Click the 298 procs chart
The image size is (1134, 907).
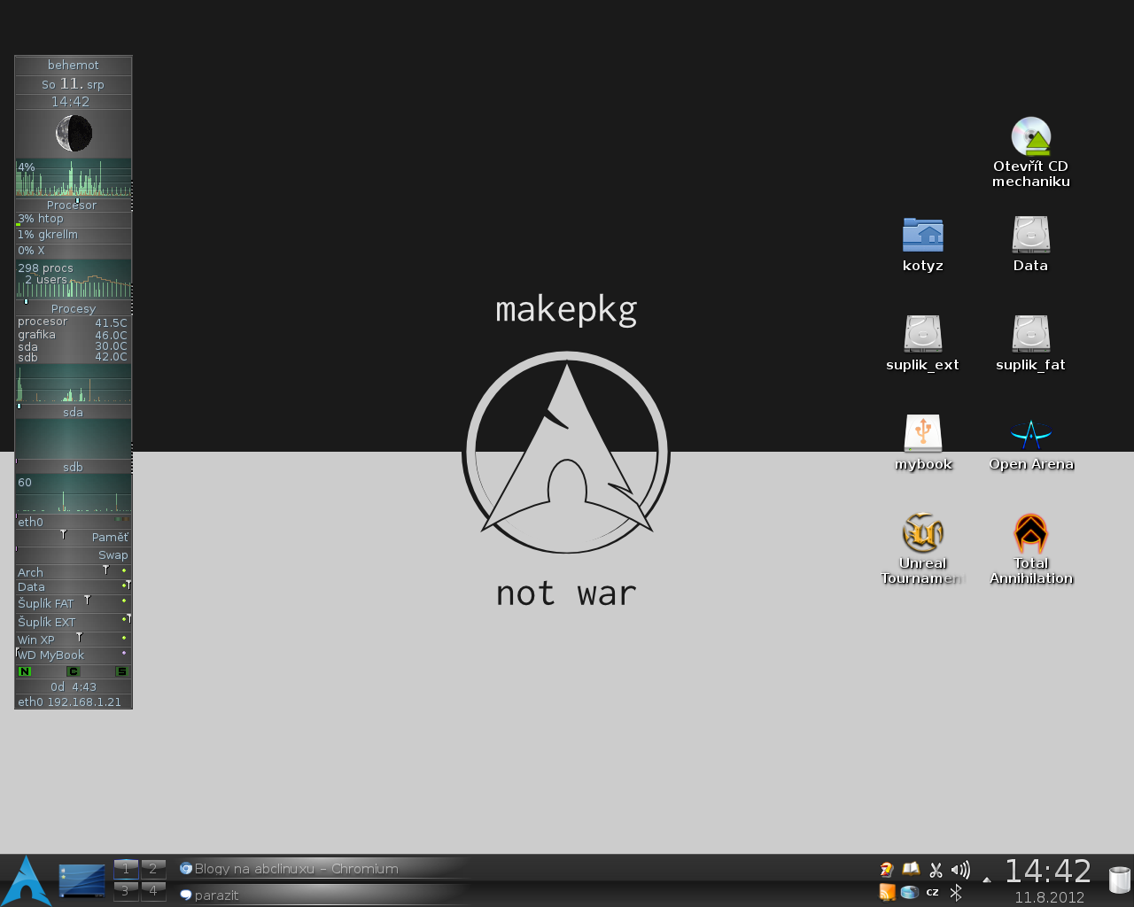(x=74, y=279)
